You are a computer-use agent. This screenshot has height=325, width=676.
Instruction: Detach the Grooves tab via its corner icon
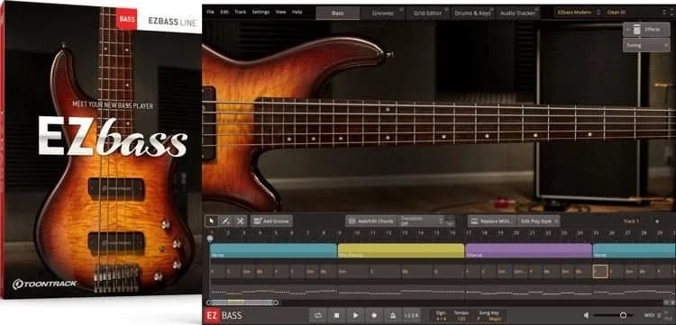401,9
